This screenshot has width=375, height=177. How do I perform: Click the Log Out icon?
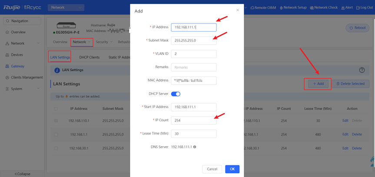358,8
